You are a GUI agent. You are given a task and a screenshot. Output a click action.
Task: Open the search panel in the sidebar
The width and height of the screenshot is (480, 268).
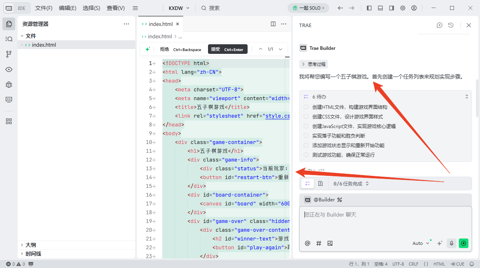(x=9, y=39)
